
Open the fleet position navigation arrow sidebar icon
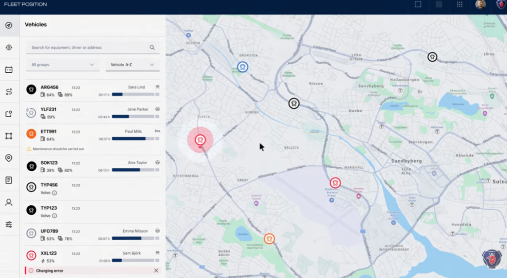(9, 25)
